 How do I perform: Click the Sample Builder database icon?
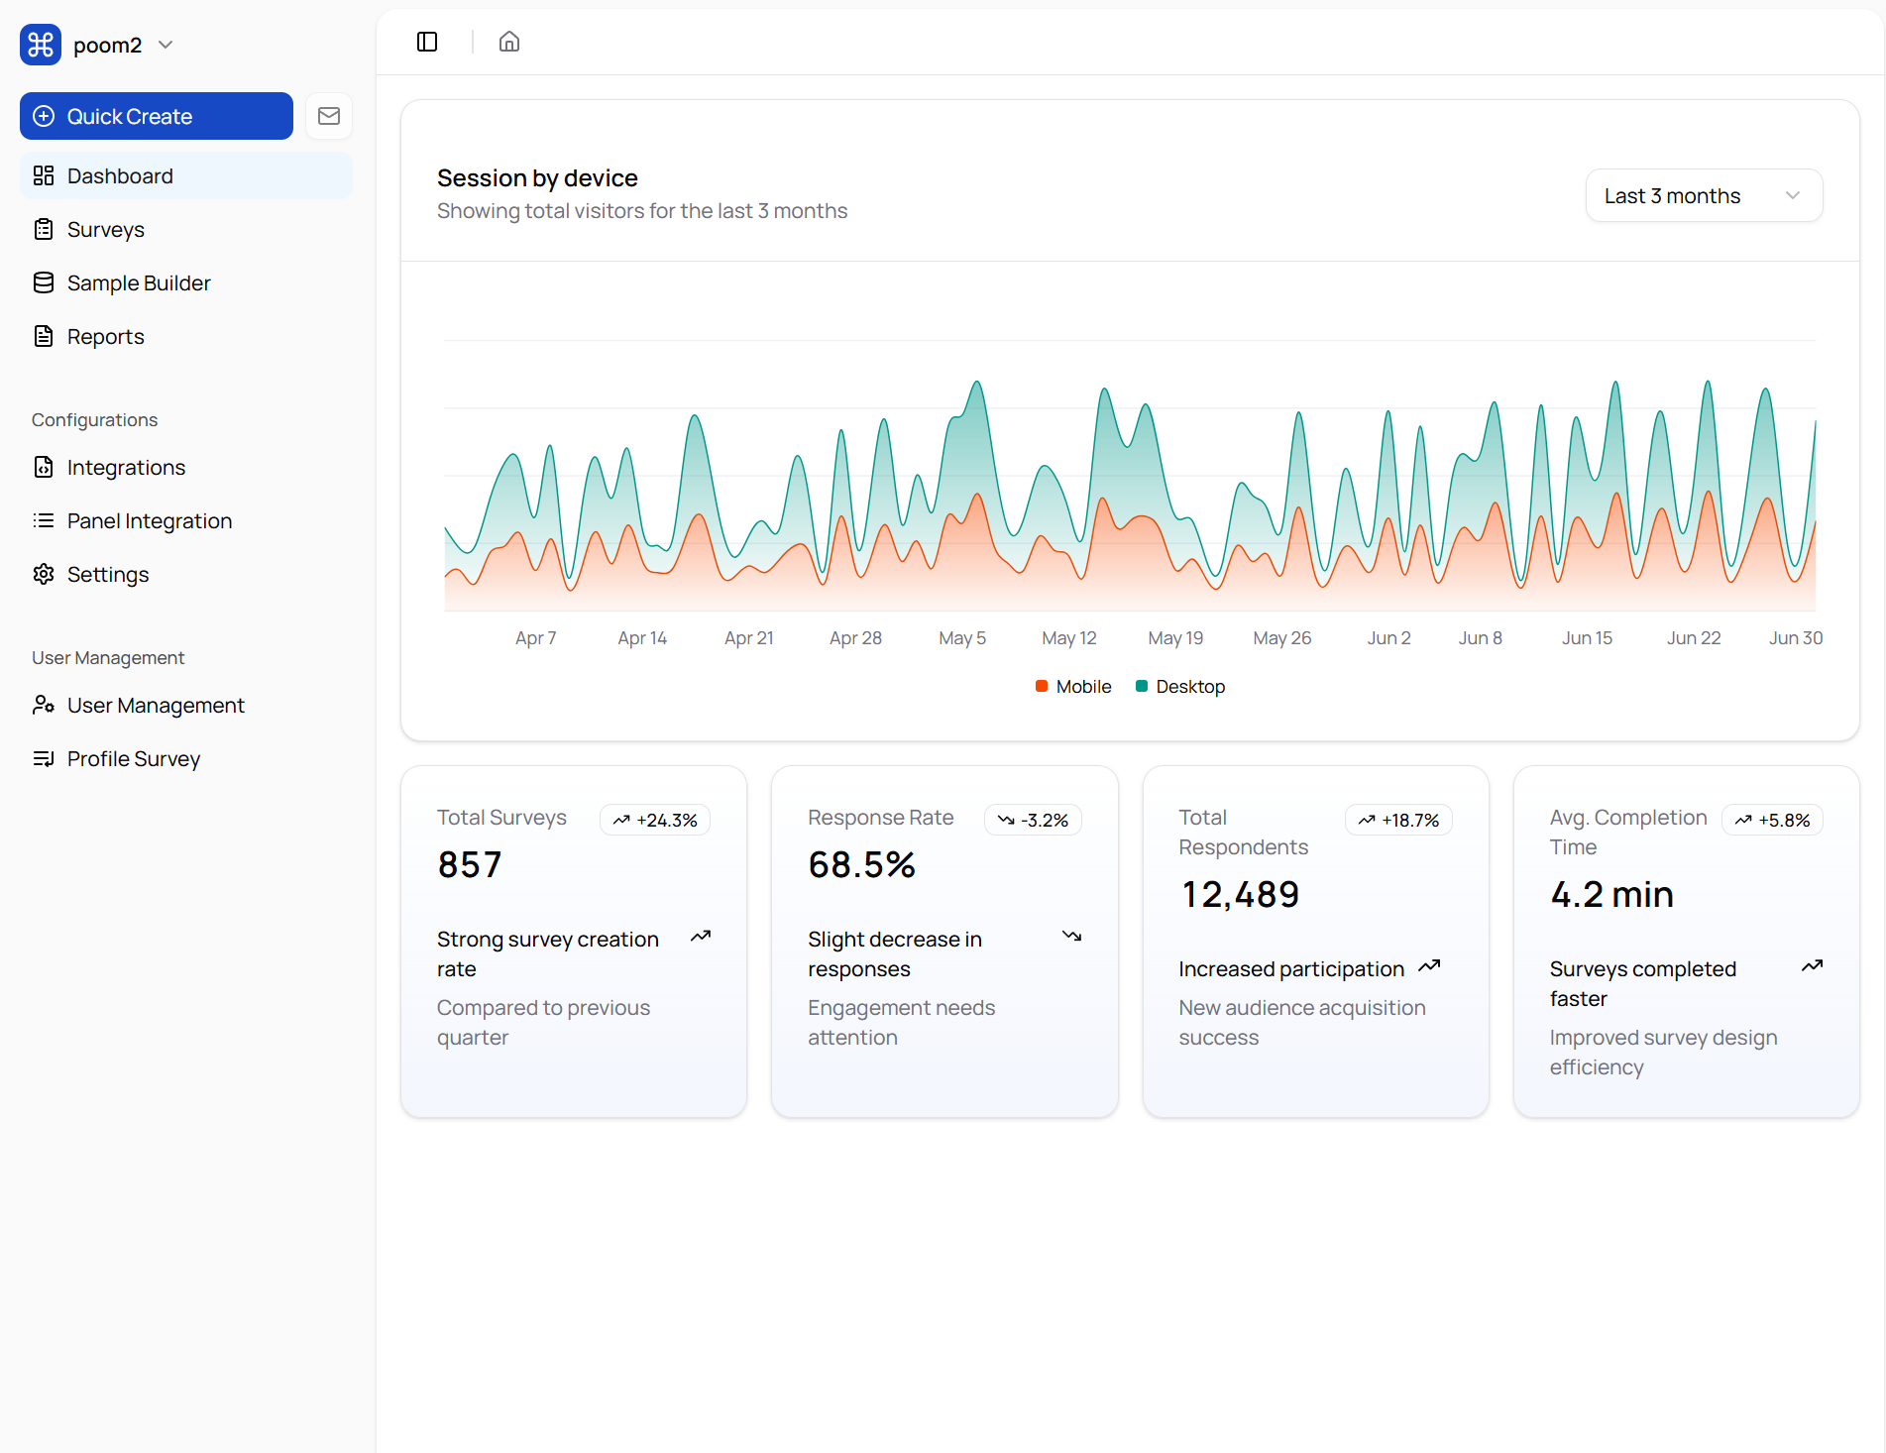pyautogui.click(x=44, y=282)
